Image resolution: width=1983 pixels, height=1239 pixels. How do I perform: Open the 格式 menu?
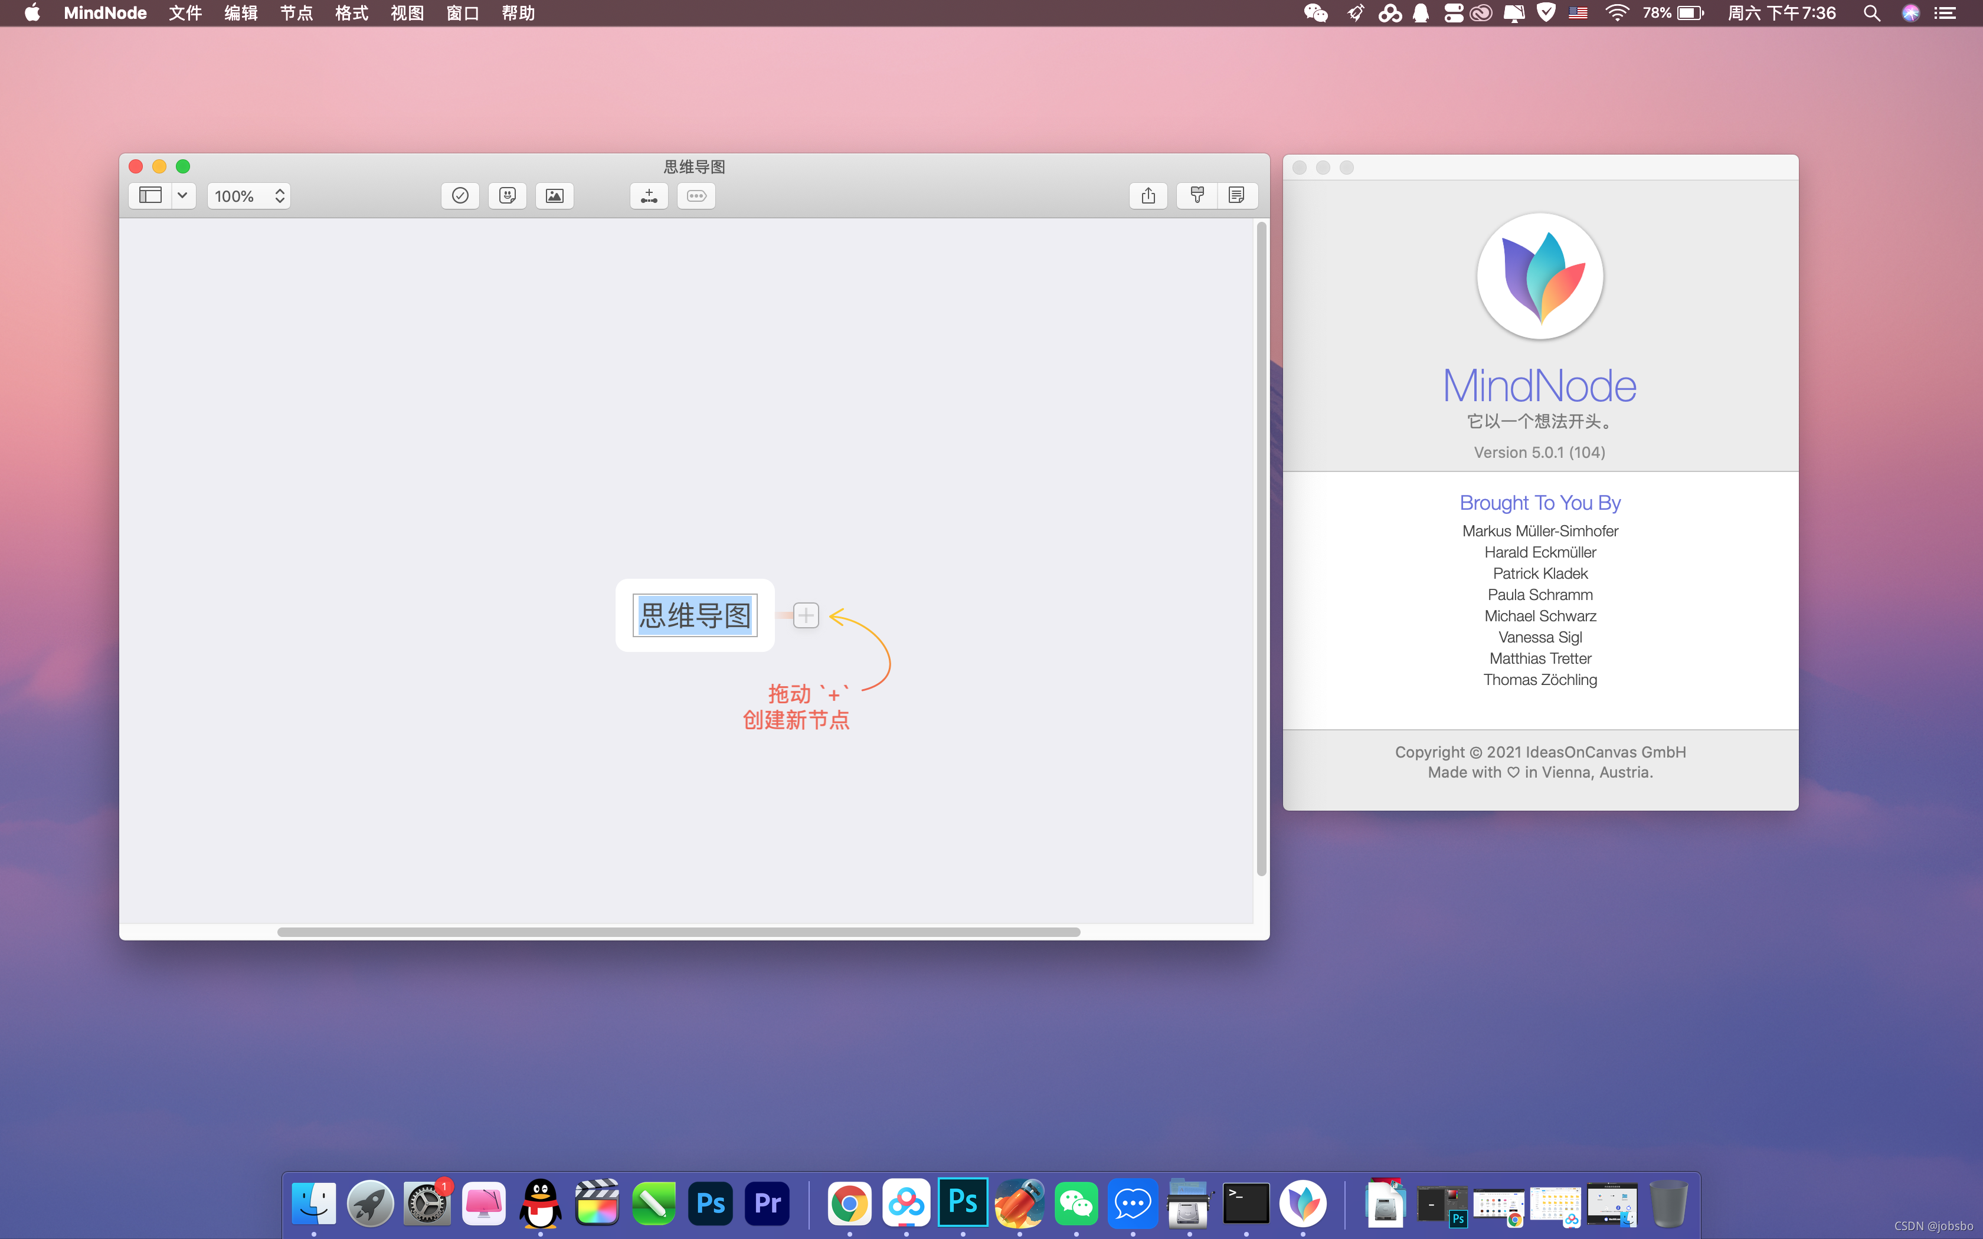point(352,13)
